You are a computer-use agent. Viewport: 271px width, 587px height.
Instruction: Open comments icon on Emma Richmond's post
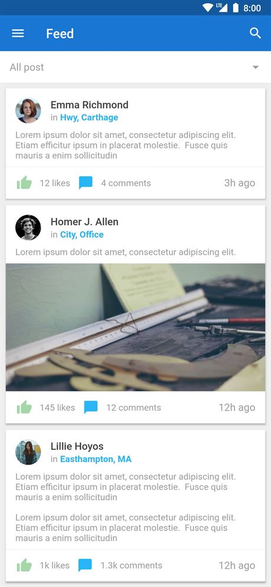85,183
